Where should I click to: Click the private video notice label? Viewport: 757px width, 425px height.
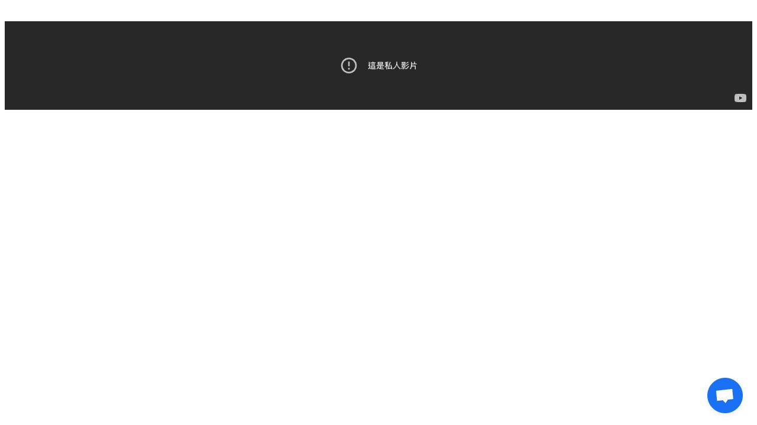click(393, 66)
